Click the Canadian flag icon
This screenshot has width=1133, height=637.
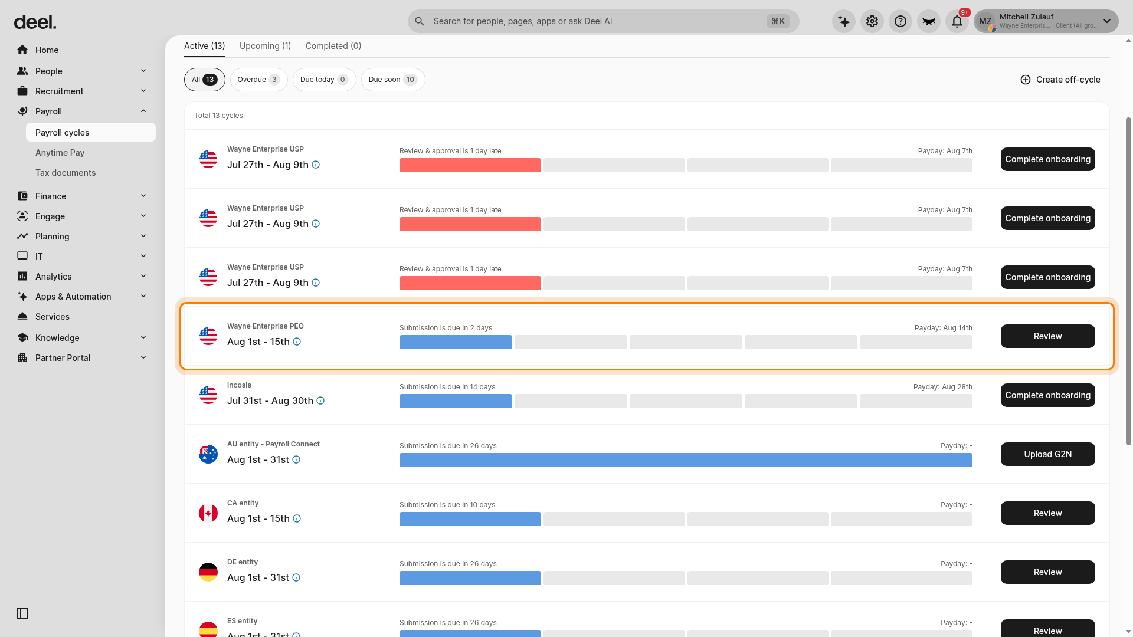208,513
